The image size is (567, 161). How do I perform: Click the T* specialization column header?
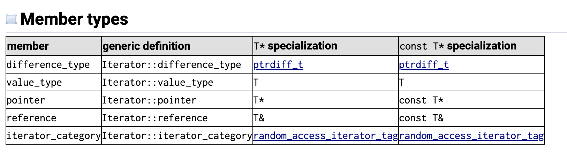pyautogui.click(x=326, y=46)
